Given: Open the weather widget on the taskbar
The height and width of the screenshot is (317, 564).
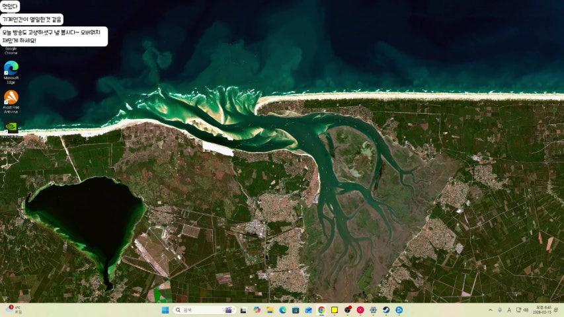Looking at the screenshot, I should [x=13, y=310].
